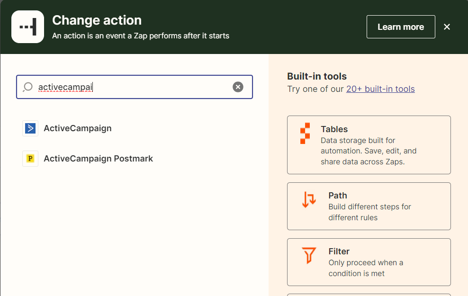
Task: Click Build different steps description
Action: pyautogui.click(x=370, y=212)
